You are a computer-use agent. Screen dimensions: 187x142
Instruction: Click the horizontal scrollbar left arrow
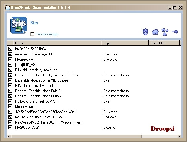9,136
